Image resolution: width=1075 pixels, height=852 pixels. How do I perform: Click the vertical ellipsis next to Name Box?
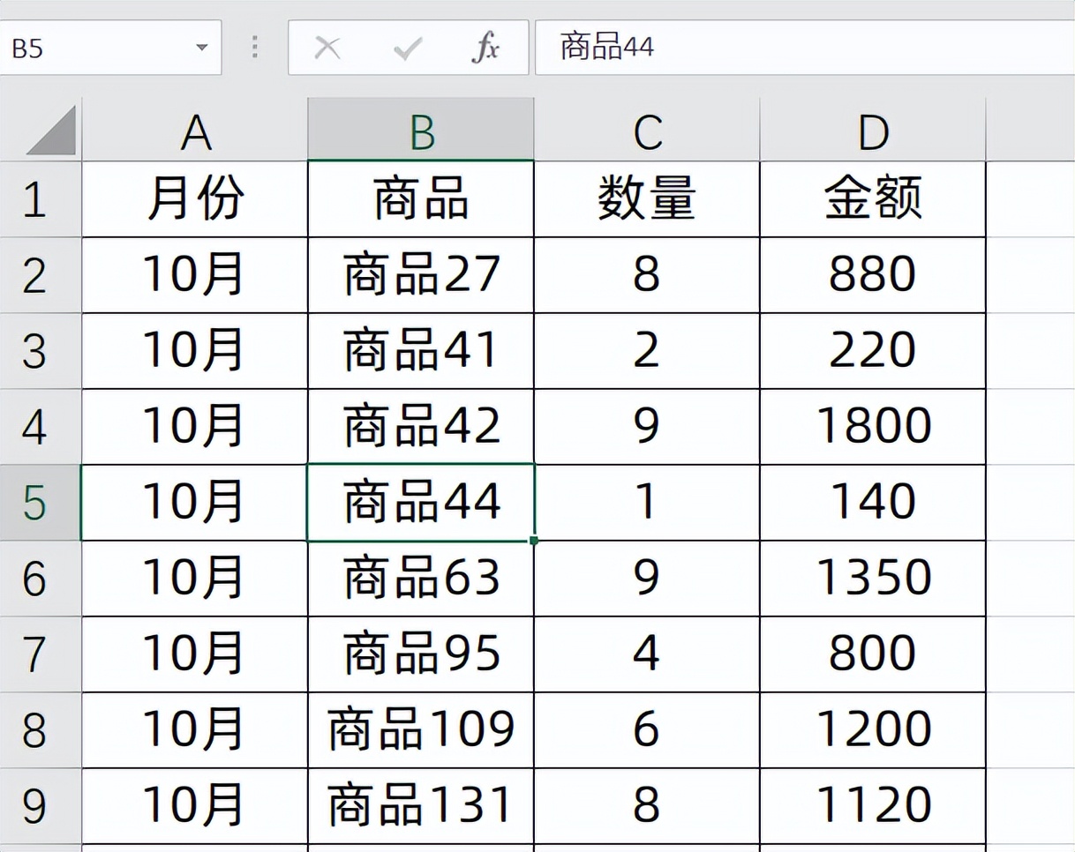[x=253, y=47]
